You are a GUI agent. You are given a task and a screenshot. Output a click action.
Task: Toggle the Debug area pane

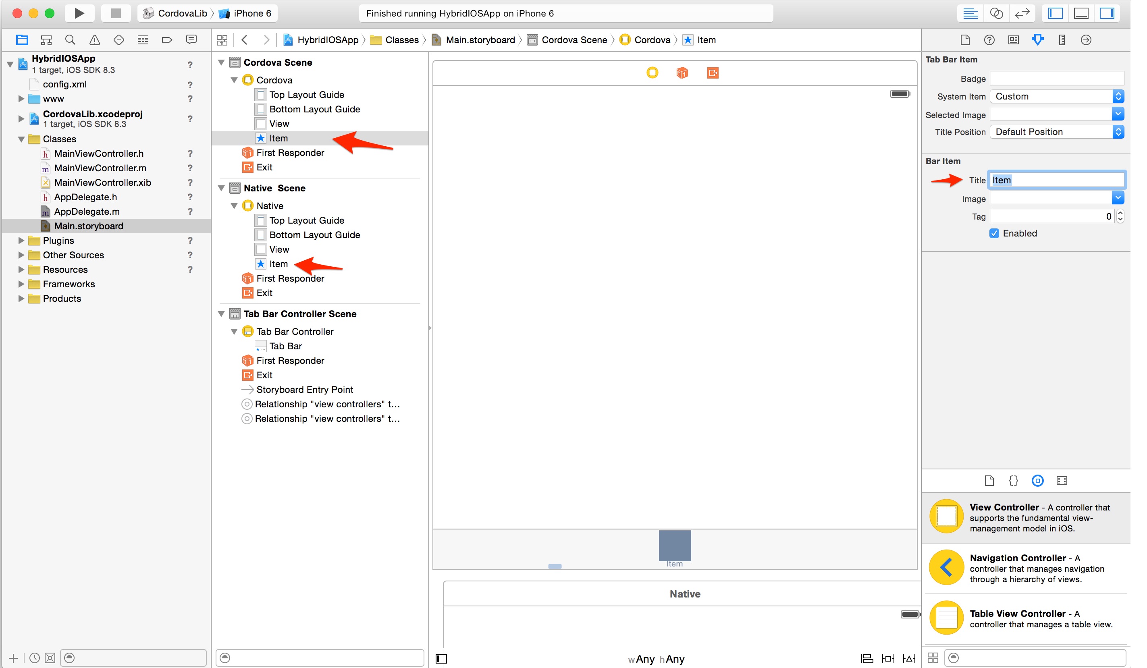coord(1081,13)
